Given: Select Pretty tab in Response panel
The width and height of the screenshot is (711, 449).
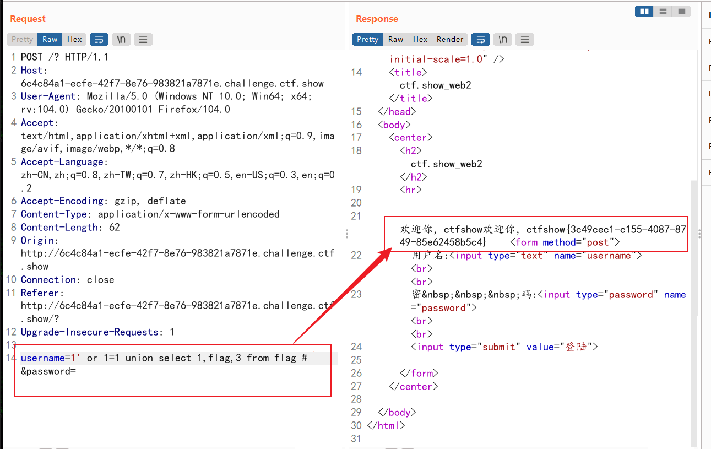Looking at the screenshot, I should (x=367, y=39).
